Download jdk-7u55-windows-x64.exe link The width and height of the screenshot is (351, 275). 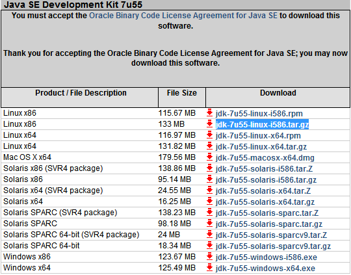265,268
